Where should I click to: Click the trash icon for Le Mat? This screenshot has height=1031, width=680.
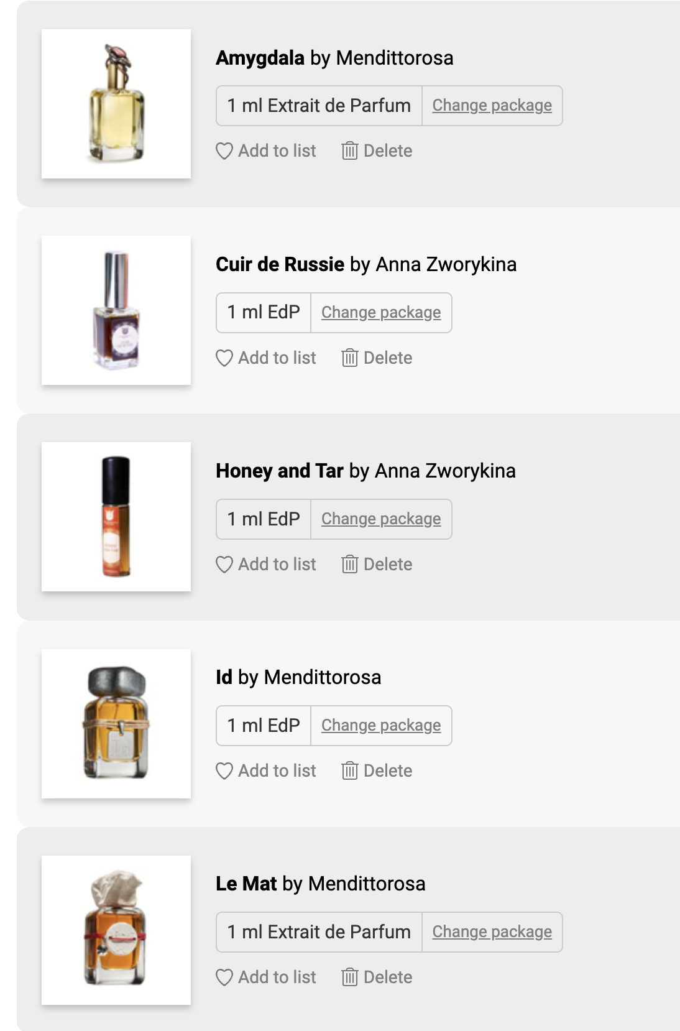[x=350, y=978]
